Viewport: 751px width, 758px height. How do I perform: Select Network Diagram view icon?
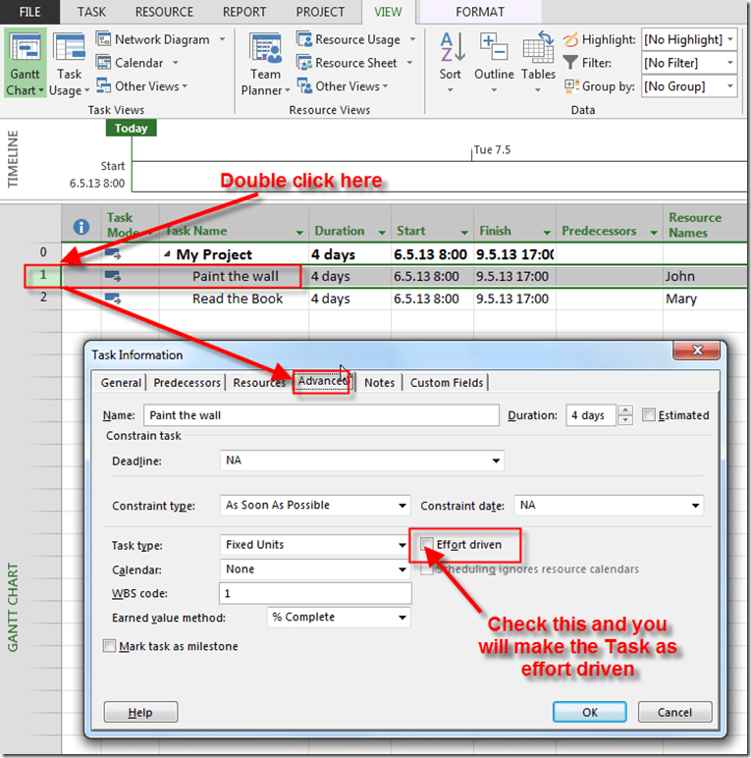(105, 39)
